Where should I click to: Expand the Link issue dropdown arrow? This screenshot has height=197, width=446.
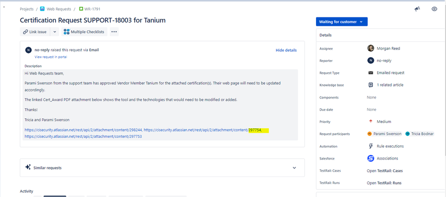tap(54, 32)
